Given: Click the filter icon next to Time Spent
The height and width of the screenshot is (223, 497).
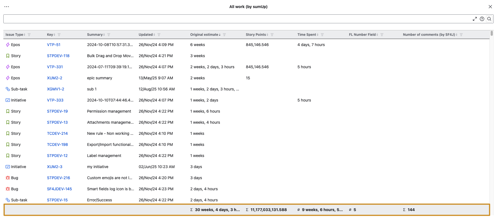Looking at the screenshot, I should [322, 35].
